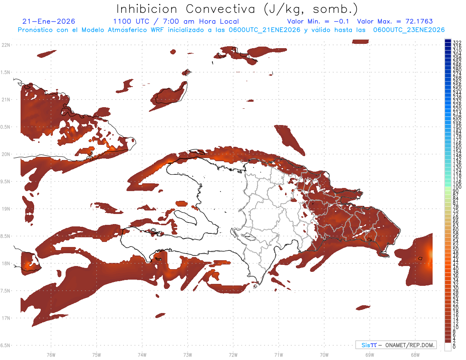Click the '74W' longitude label
This screenshot has height=360, width=466.
tap(142, 355)
